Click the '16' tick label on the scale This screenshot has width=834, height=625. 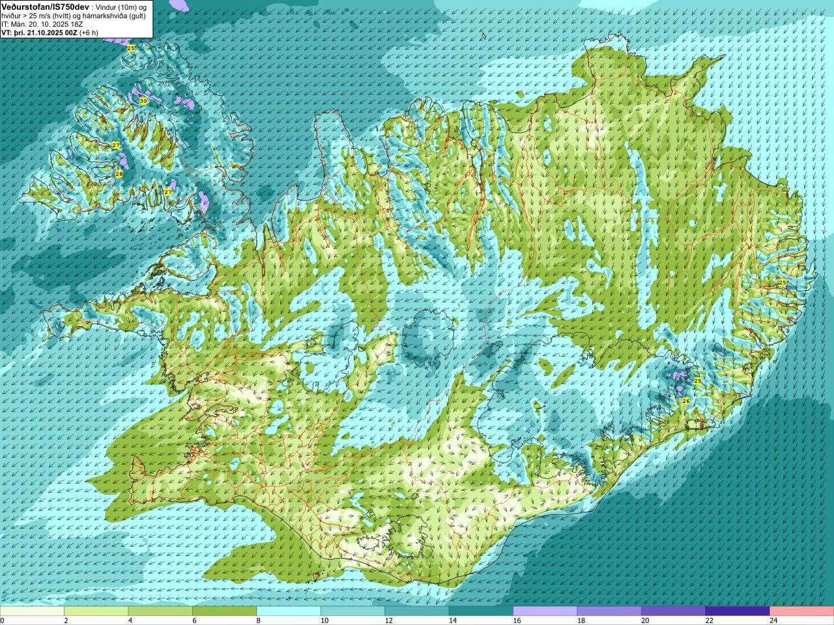[517, 621]
